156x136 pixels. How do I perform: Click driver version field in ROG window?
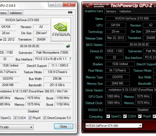coord(131,90)
